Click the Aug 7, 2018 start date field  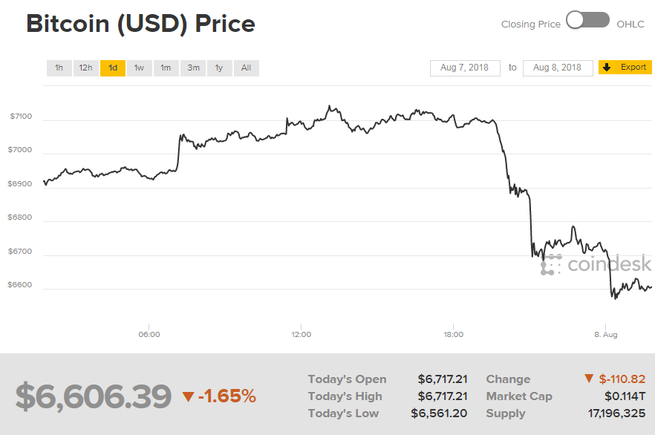(x=465, y=68)
